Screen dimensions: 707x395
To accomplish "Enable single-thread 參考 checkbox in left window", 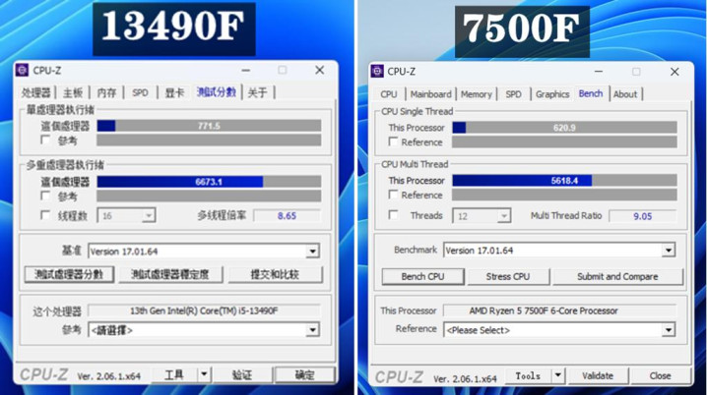I will click(45, 140).
